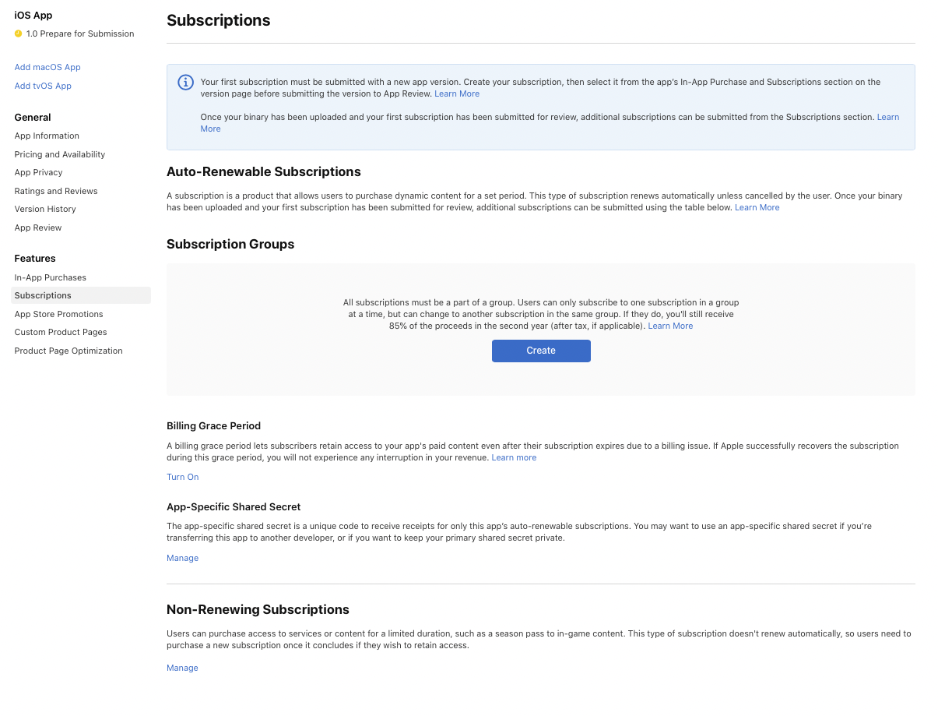This screenshot has height=716, width=938.
Task: Turn On billing grace period
Action: [183, 477]
